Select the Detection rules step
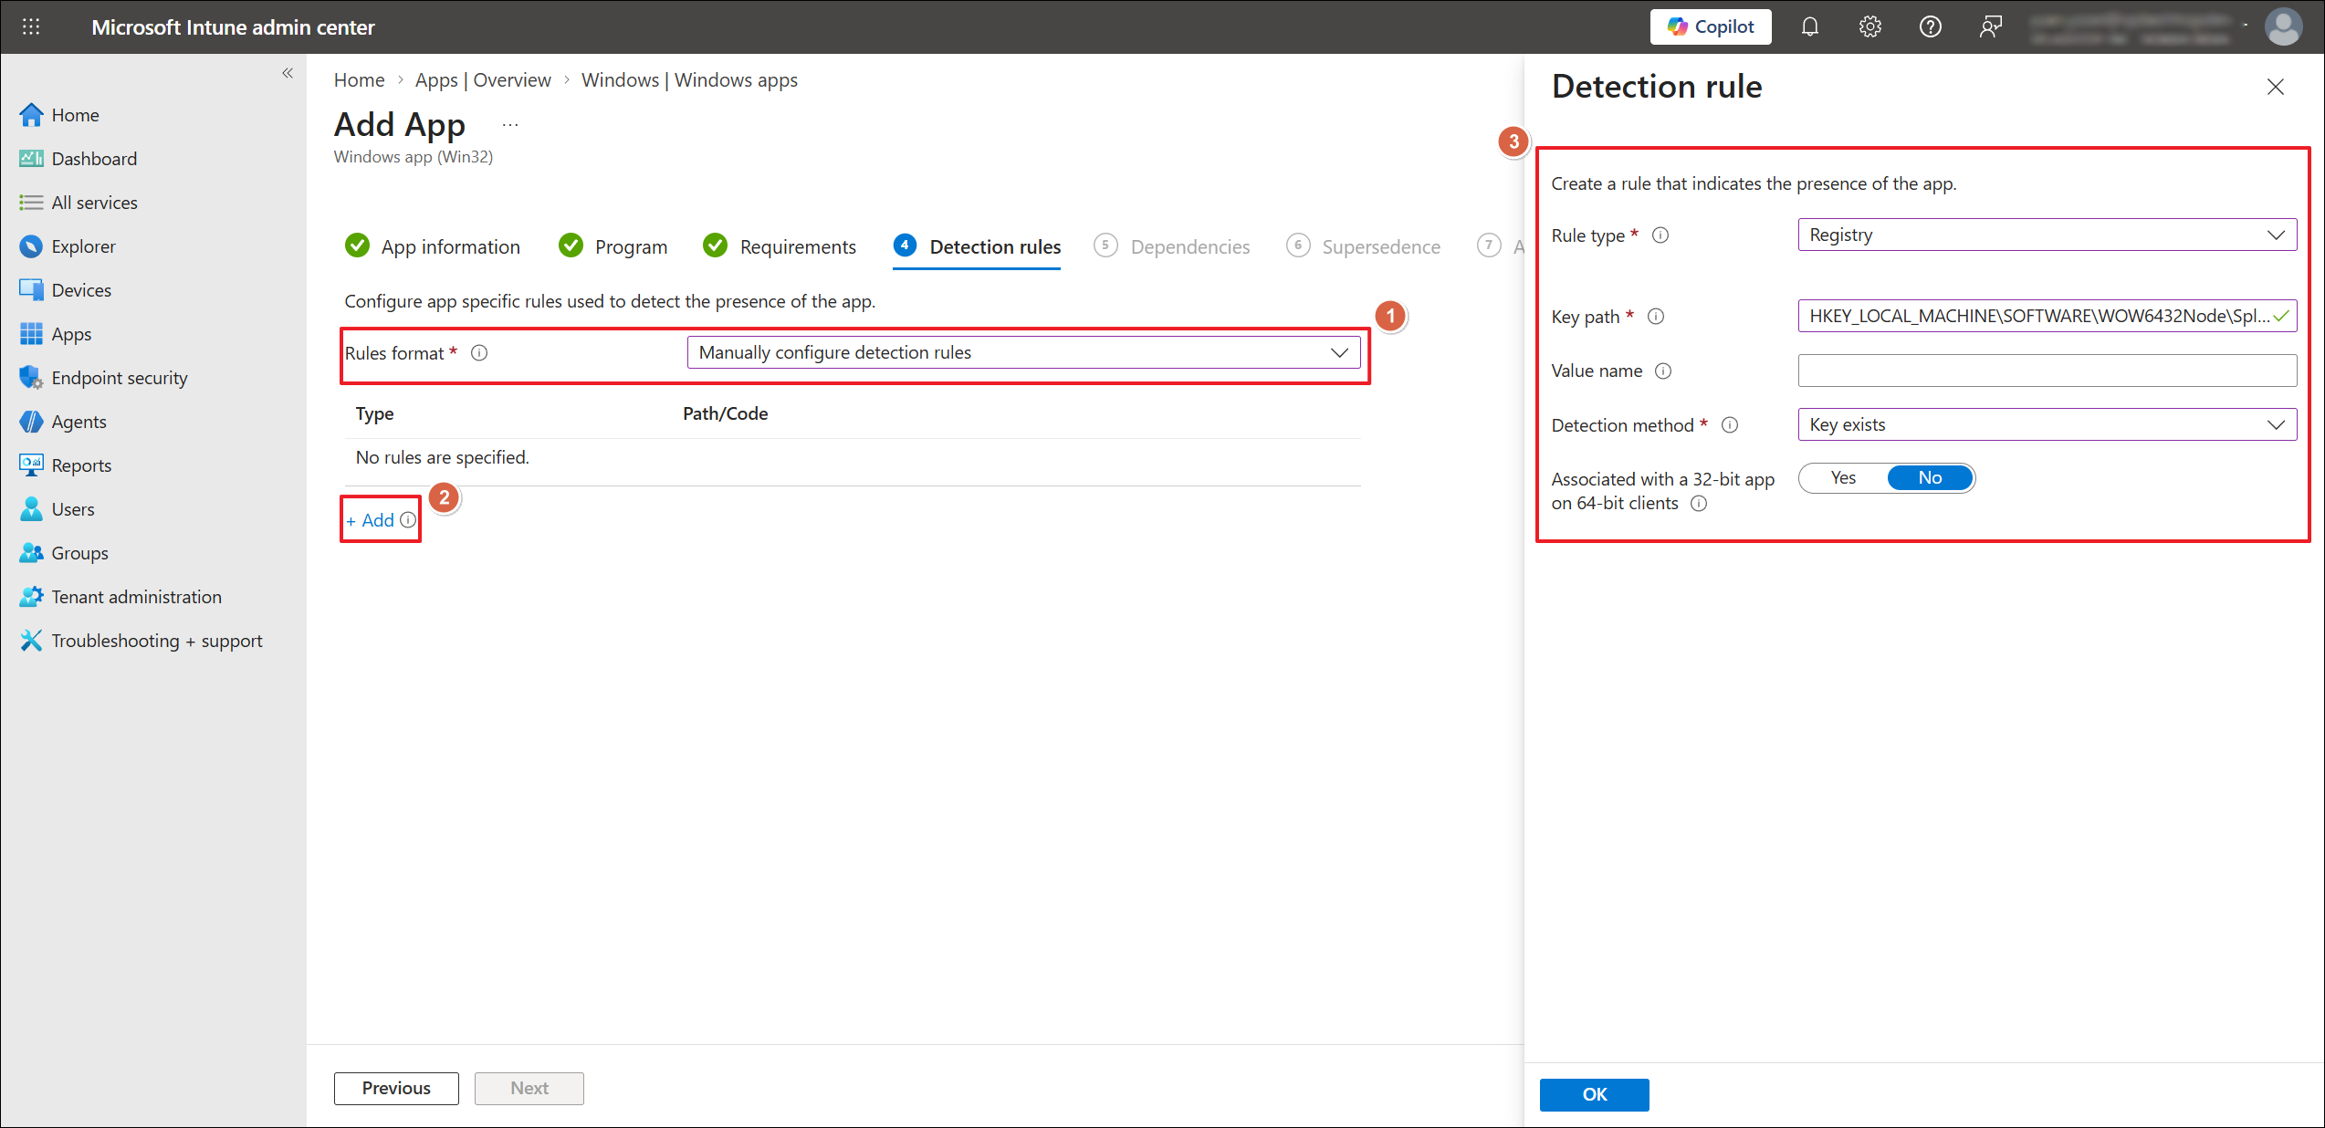 tap(977, 246)
